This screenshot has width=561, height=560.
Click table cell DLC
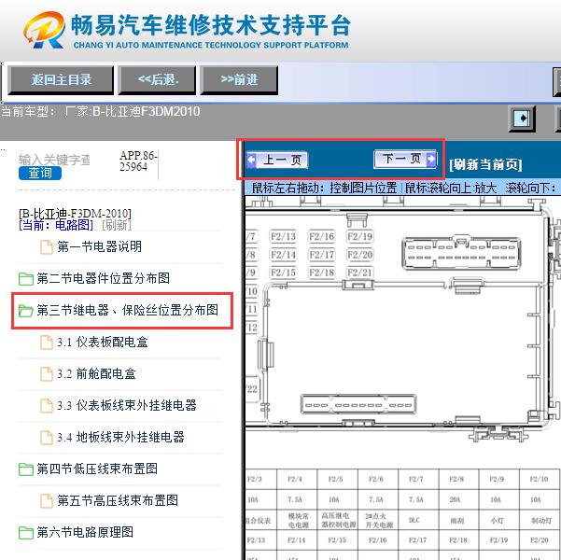coord(418,520)
